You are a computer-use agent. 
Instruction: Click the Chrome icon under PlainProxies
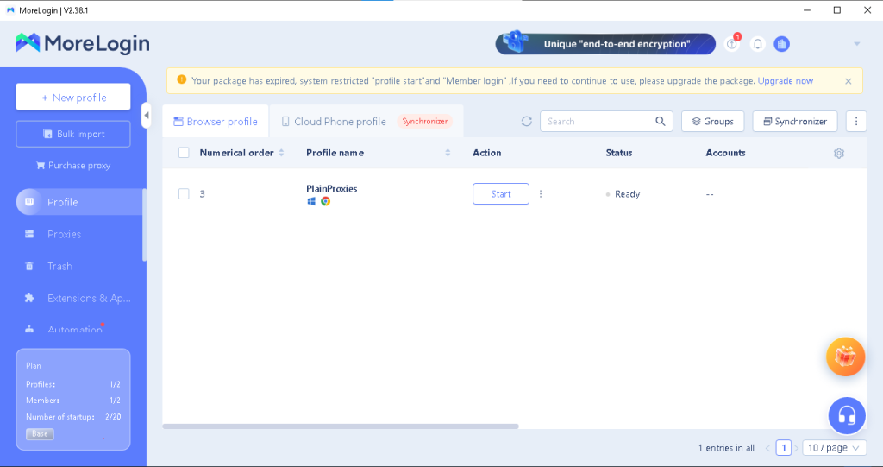click(x=325, y=201)
